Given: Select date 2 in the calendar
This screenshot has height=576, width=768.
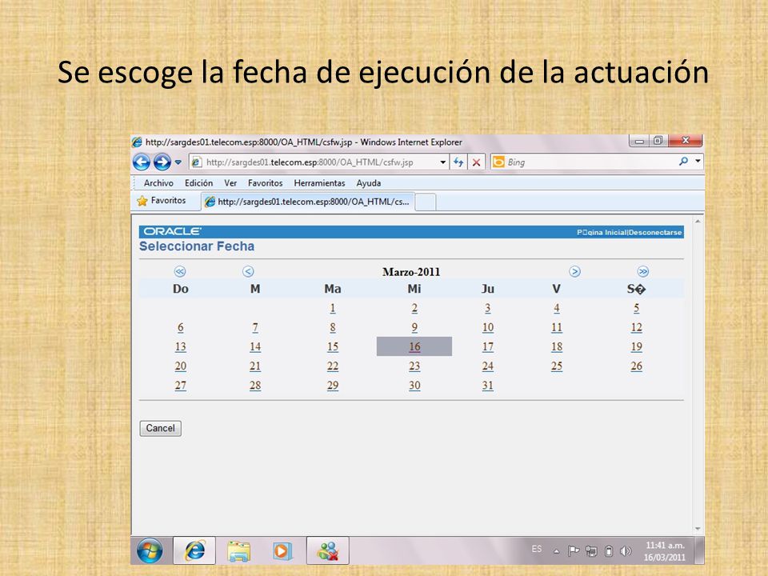Looking at the screenshot, I should (x=414, y=308).
